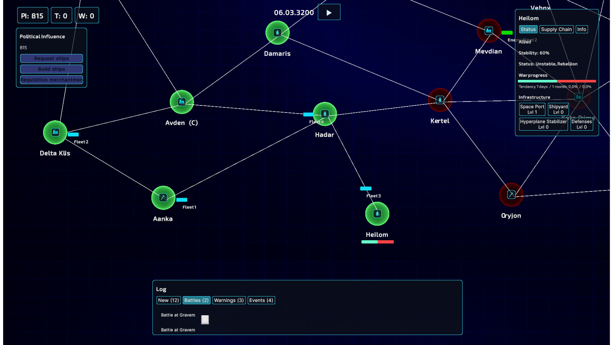Show the Warnings (3) log filter

point(229,300)
